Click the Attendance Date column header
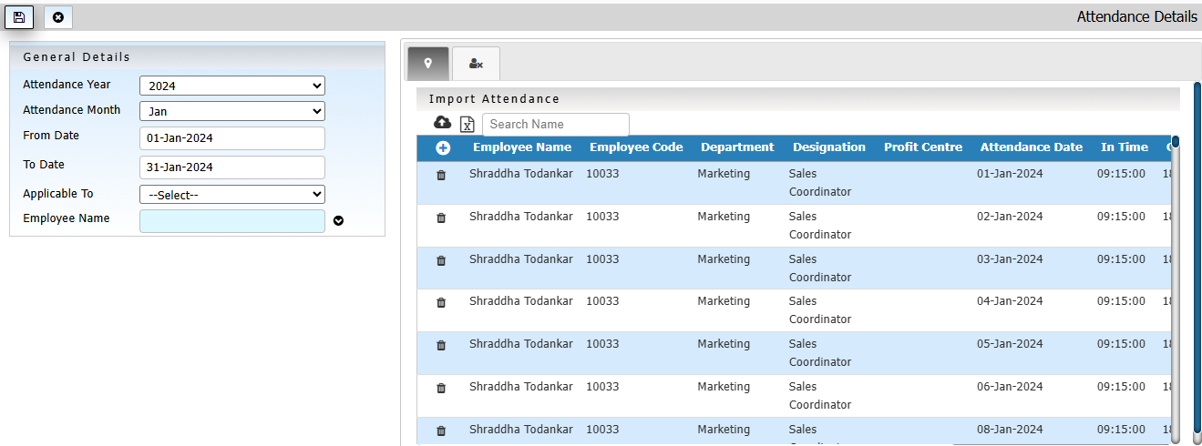The height and width of the screenshot is (446, 1202). point(1032,147)
